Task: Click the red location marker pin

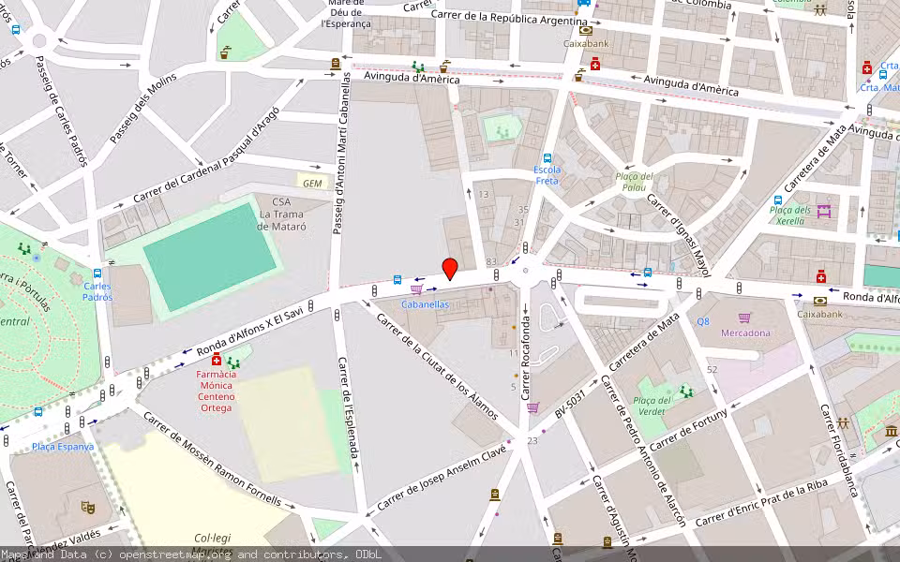Action: (450, 270)
